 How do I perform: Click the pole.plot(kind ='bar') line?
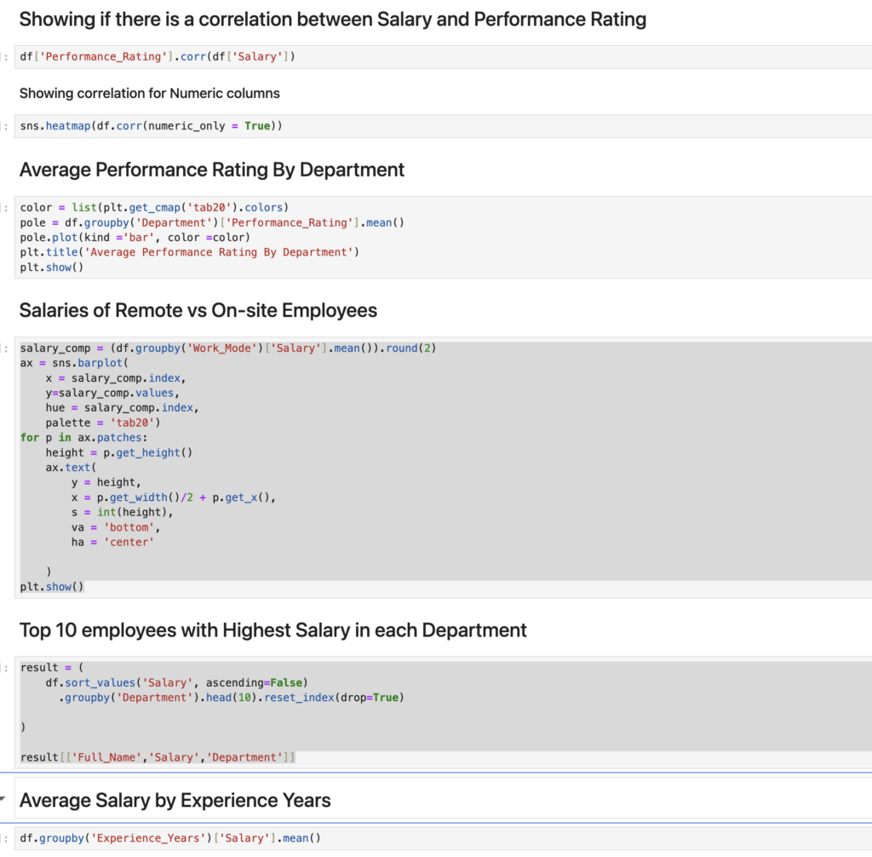(x=135, y=237)
